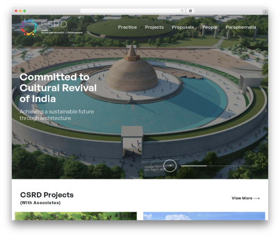Advance to the next hero slide
280x237 pixels.
170,166
